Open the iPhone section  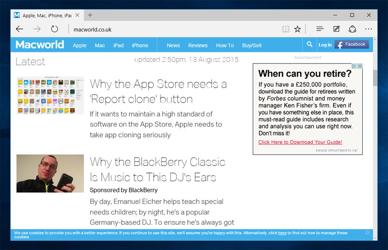(x=140, y=46)
